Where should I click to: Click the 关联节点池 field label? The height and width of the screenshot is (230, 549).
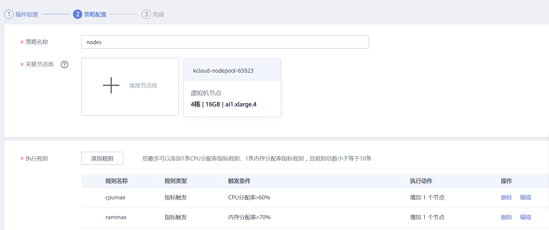pyautogui.click(x=39, y=64)
